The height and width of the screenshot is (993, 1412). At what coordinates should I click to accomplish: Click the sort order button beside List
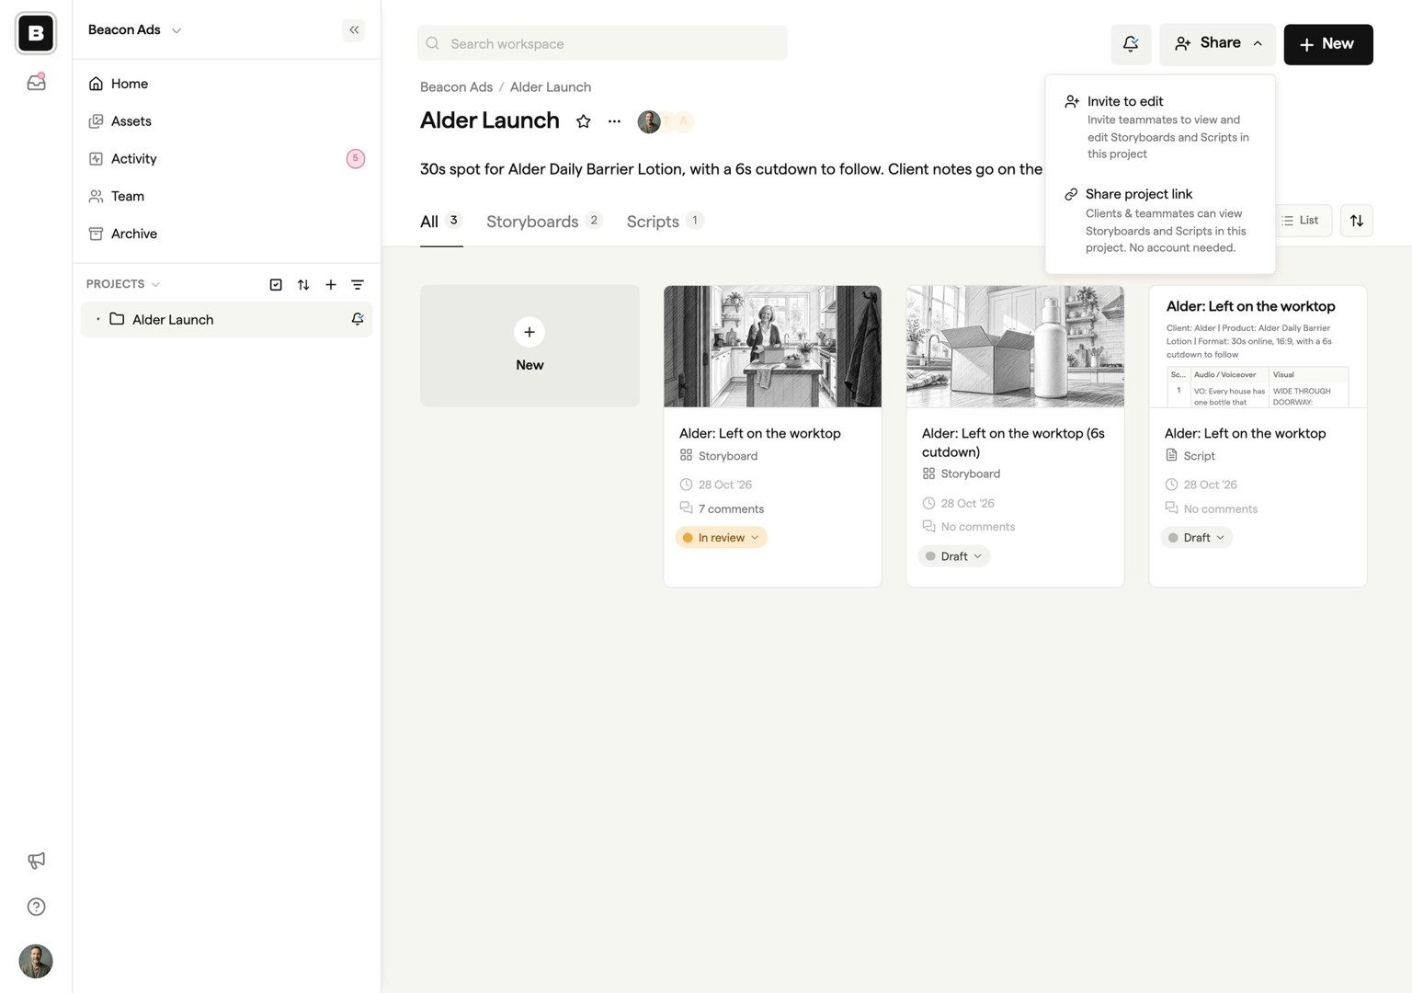pos(1356,221)
